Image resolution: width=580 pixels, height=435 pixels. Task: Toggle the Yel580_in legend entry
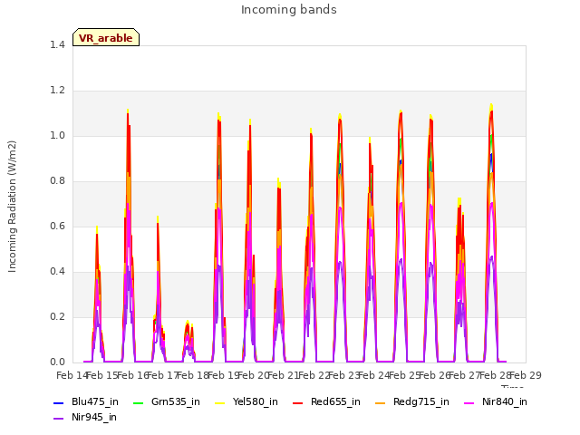tap(246, 401)
